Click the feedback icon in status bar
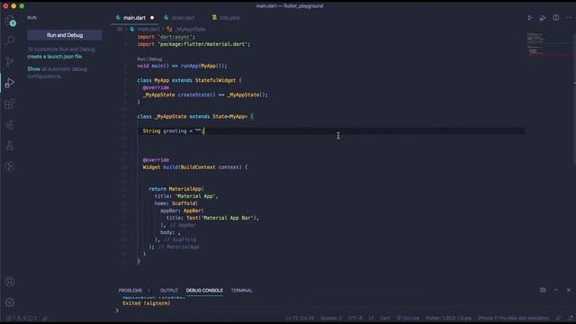 (x=558, y=318)
